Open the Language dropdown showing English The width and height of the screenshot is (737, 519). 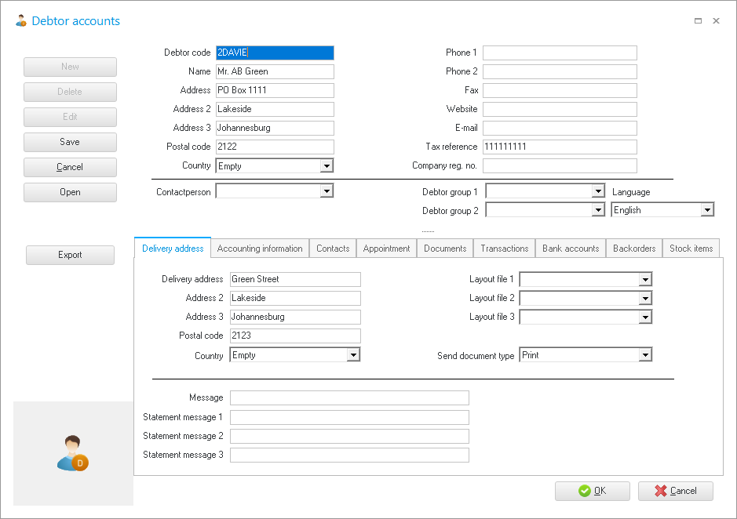click(707, 210)
